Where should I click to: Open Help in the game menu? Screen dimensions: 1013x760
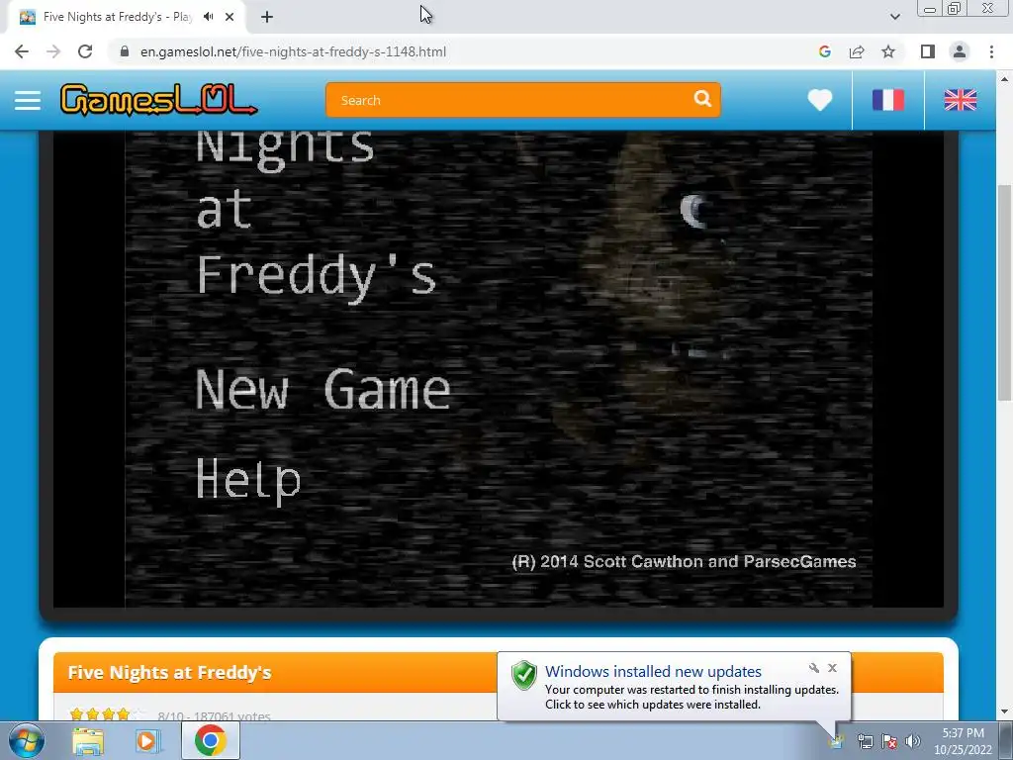click(x=248, y=480)
